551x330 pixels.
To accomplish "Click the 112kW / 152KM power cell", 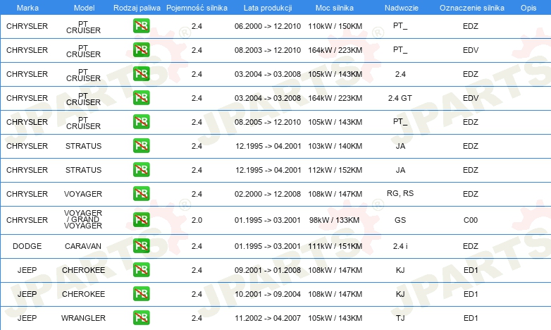I will [x=335, y=170].
